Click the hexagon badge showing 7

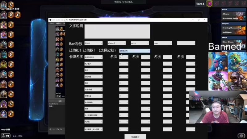11,84
